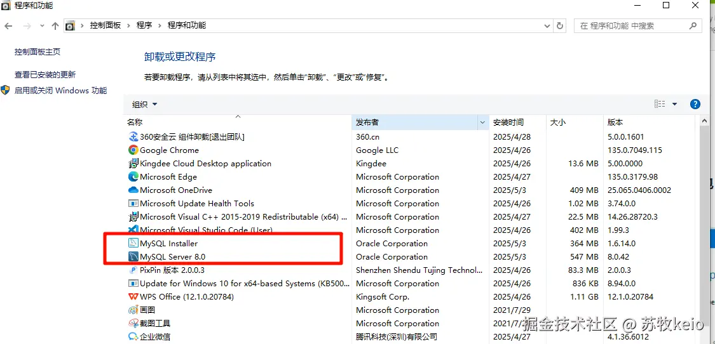Viewport: 715px width, 344px height.
Task: Click the 360安全云 program icon
Action: point(133,136)
